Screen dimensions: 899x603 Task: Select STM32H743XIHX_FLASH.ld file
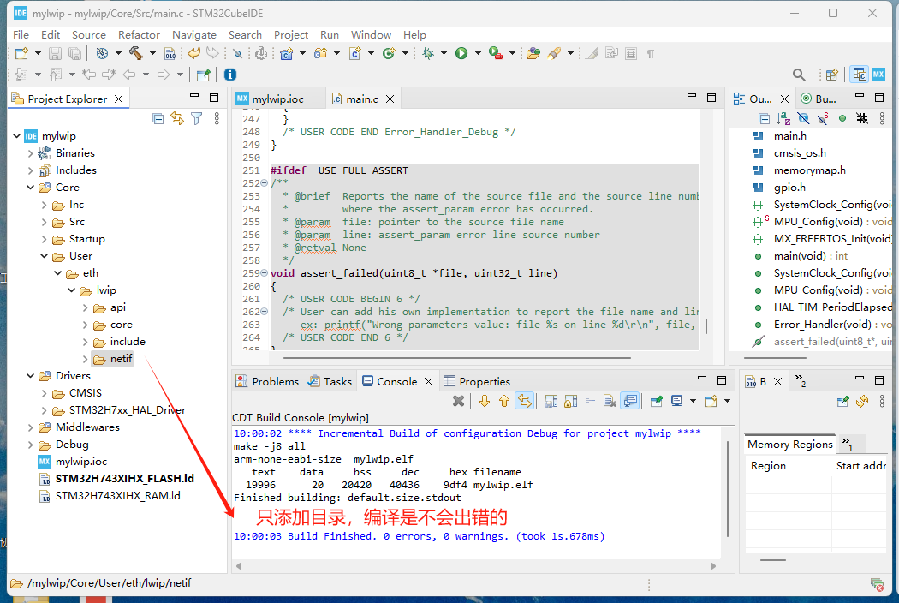[124, 478]
